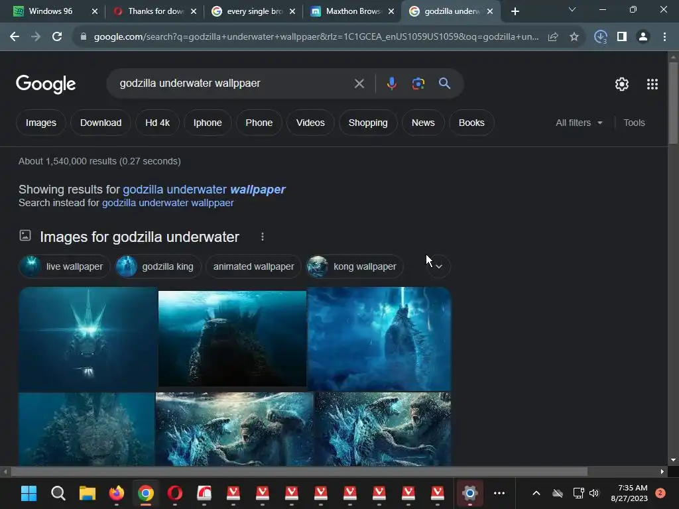Open corrected godzilla underwater wallpaper link
Screen dimensions: 679x509
tap(204, 190)
